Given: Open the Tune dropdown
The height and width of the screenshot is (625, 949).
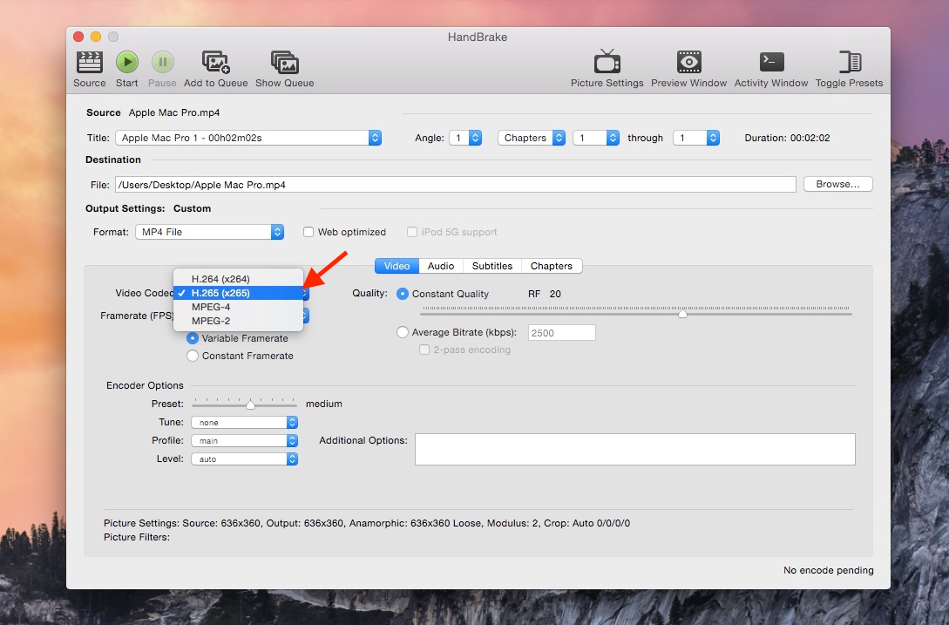Looking at the screenshot, I should (245, 422).
